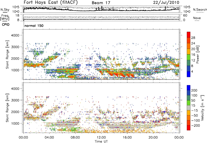
Task: Click 'Slant Range [km]' label of the velocity panel
Action: click(7, 108)
